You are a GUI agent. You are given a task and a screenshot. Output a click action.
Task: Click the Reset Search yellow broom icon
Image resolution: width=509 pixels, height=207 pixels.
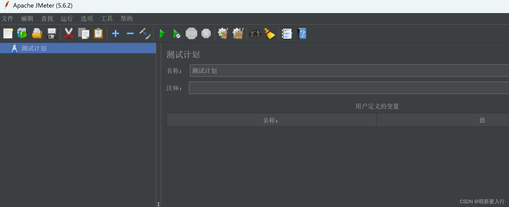(269, 33)
